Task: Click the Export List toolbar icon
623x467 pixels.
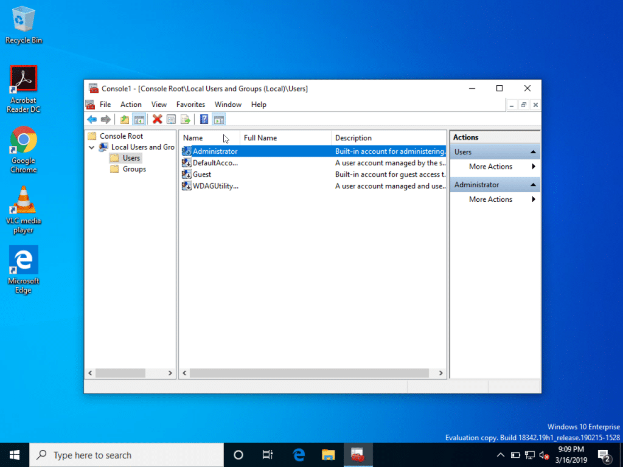Action: (186, 119)
